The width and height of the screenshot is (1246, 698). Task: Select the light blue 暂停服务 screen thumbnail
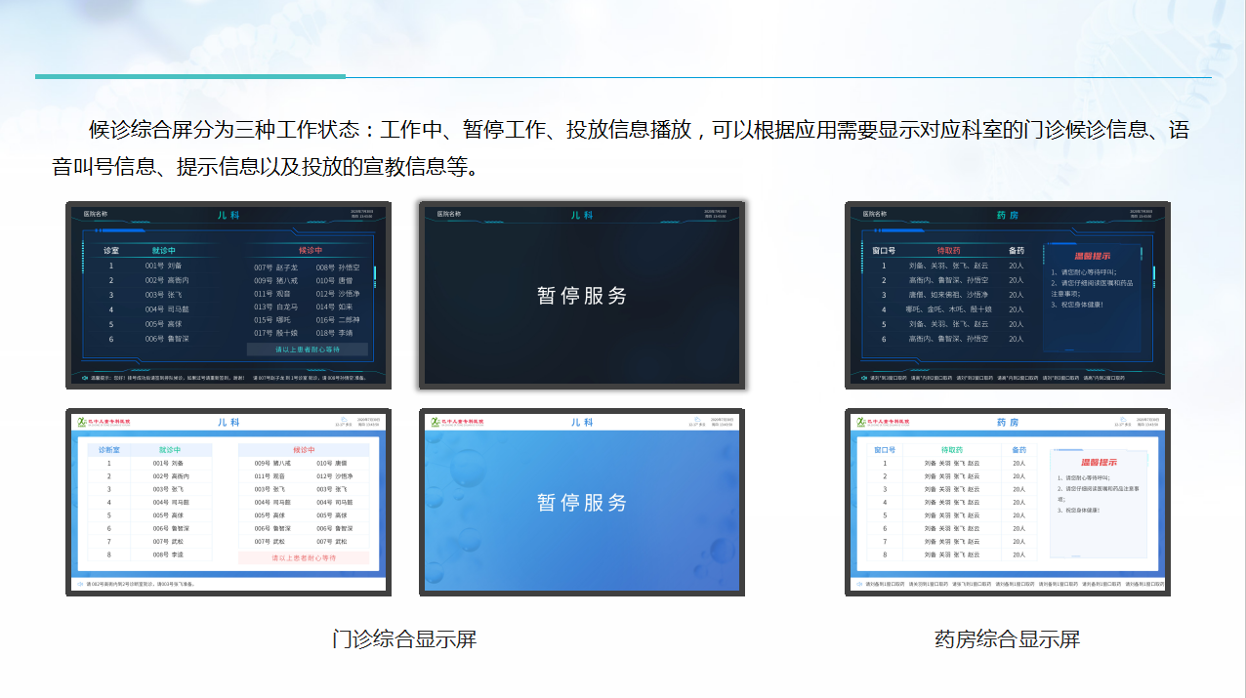click(582, 502)
